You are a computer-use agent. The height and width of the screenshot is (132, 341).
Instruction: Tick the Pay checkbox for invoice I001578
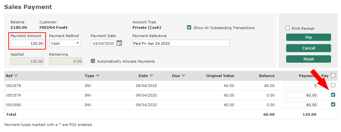(333, 85)
